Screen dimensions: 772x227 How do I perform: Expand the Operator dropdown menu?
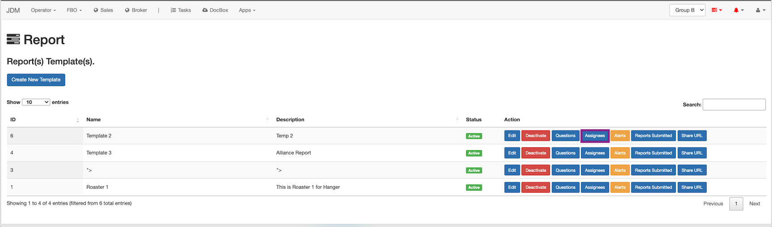tap(43, 10)
